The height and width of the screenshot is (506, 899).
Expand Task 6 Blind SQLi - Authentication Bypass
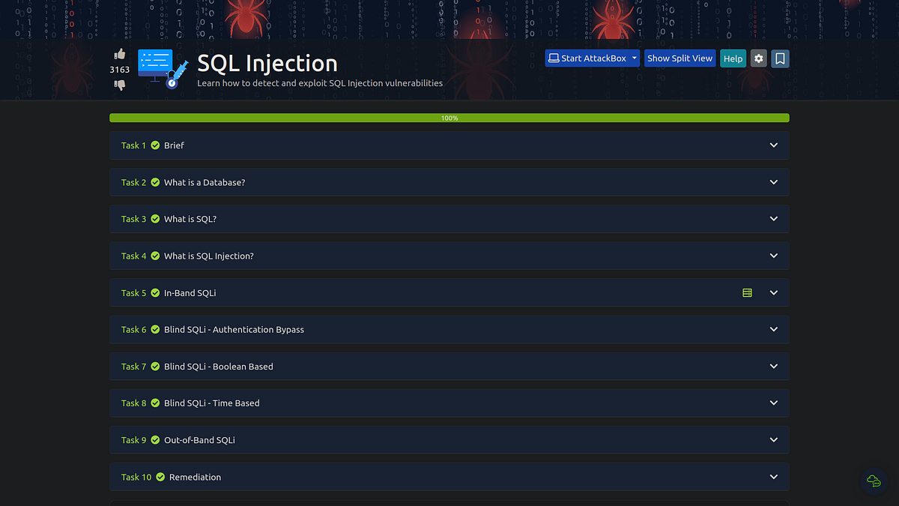click(773, 329)
